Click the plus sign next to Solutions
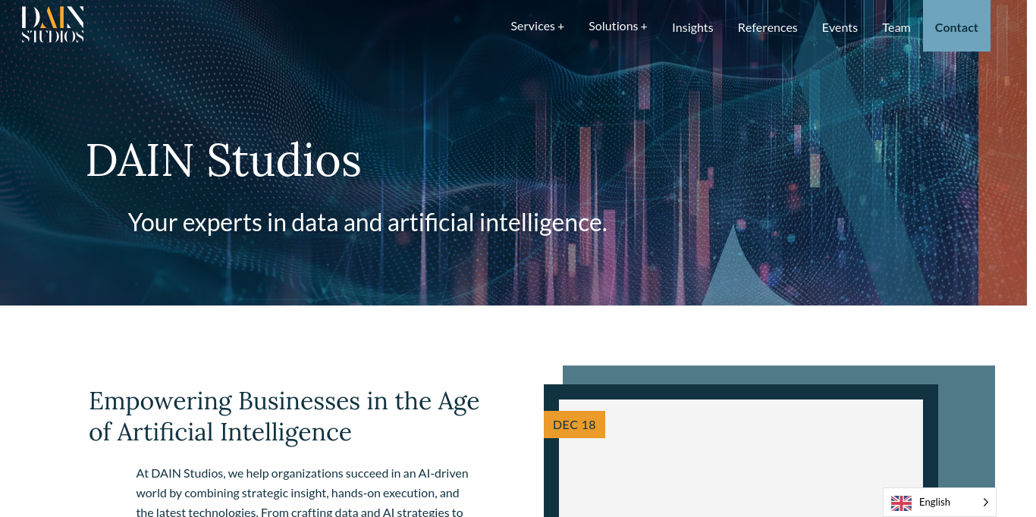 [x=644, y=25]
